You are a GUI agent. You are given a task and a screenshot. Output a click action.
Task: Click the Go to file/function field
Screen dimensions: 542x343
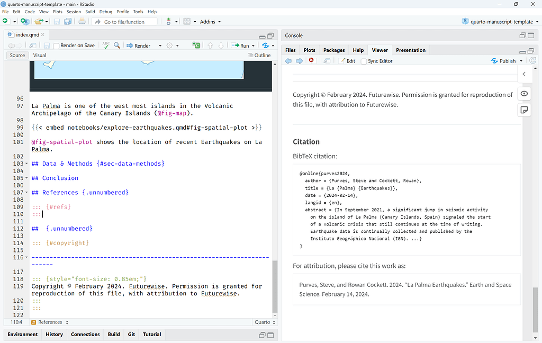125,22
